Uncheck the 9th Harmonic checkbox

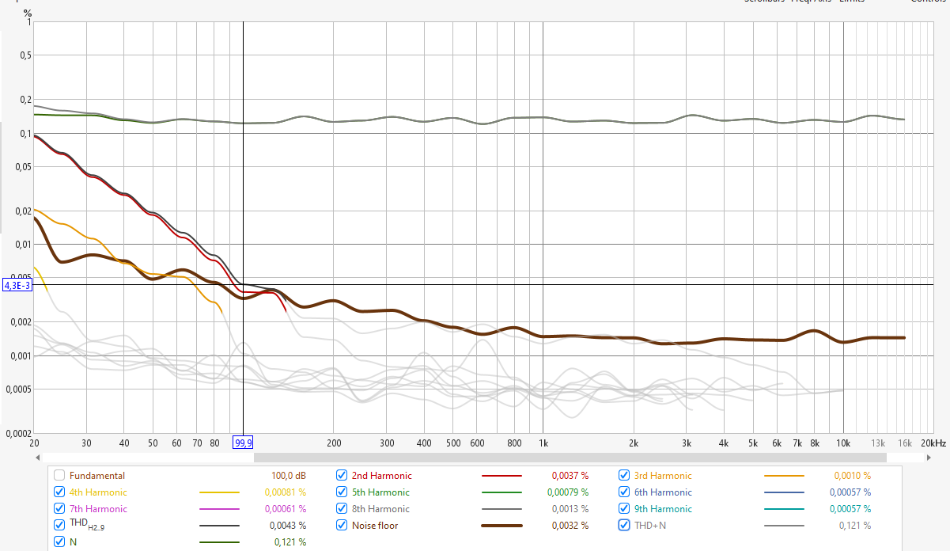(x=624, y=509)
